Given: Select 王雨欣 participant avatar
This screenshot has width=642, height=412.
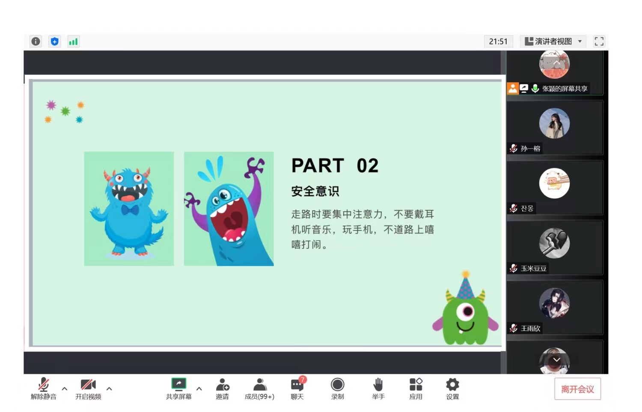Looking at the screenshot, I should tap(554, 303).
